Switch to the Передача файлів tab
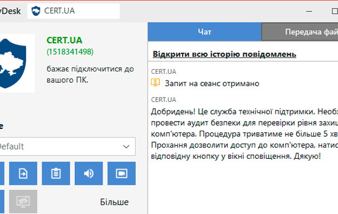The width and height of the screenshot is (338, 214). click(x=300, y=32)
